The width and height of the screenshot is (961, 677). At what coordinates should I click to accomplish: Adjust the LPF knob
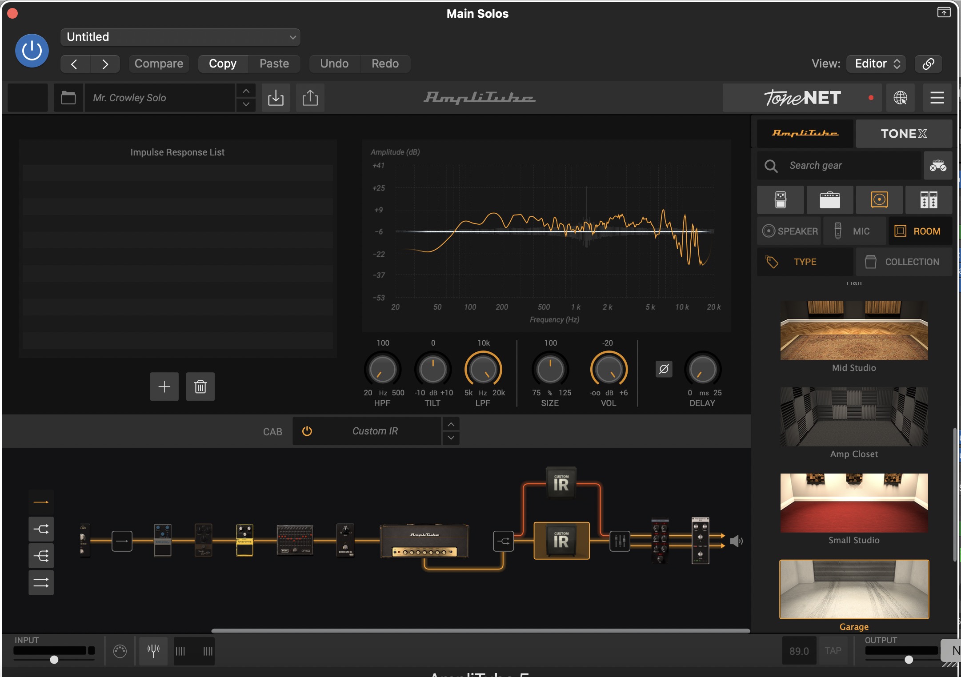(483, 369)
